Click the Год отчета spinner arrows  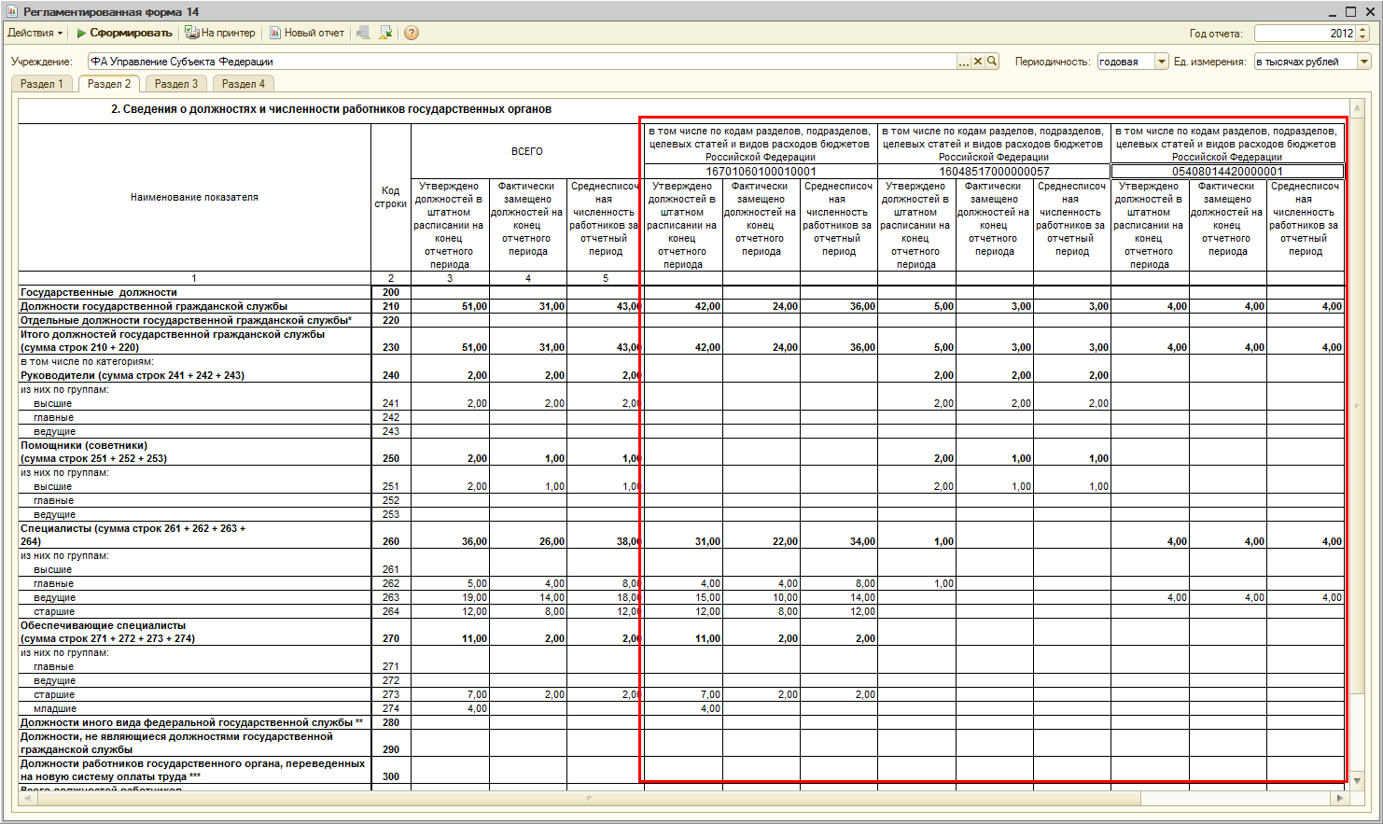[1362, 34]
